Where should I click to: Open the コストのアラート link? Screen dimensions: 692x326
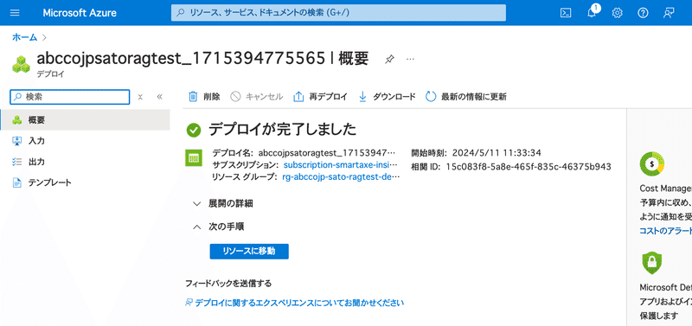pyautogui.click(x=665, y=230)
